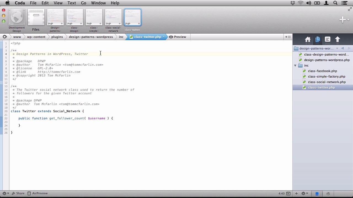Open class-social-network.php in sidebar

point(327,82)
